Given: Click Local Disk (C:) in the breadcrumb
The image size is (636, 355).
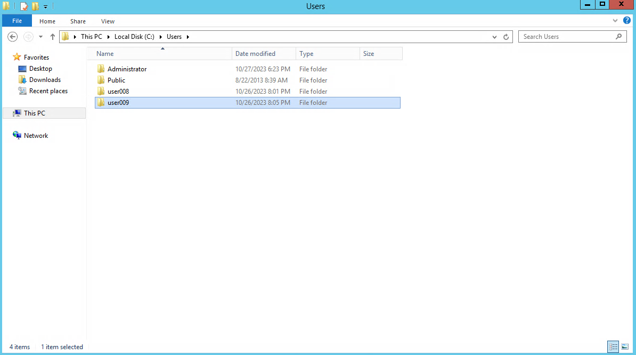Looking at the screenshot, I should pos(134,37).
